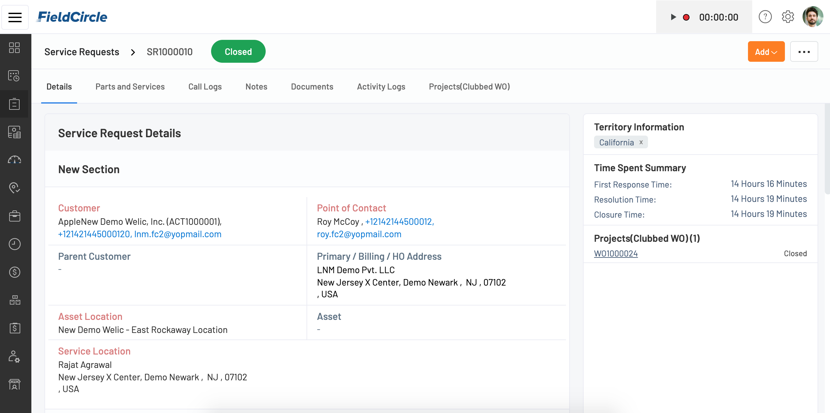Viewport: 830px width, 413px height.
Task: Start the timer play button
Action: point(673,17)
